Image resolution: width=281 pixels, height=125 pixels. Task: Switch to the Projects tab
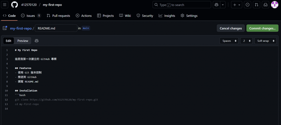(x=106, y=16)
